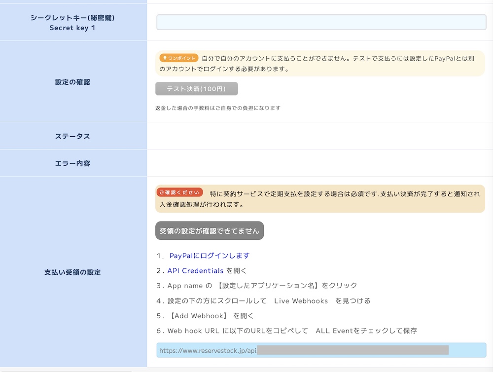Click the orange ワンポイント tip badge
The image size is (493, 372).
[x=178, y=58]
